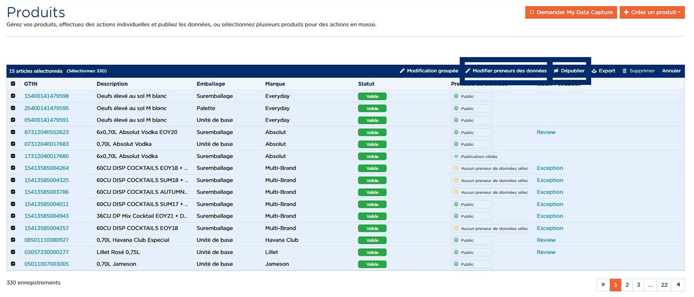Toggle the select-all checkbox in the header

pyautogui.click(x=13, y=84)
